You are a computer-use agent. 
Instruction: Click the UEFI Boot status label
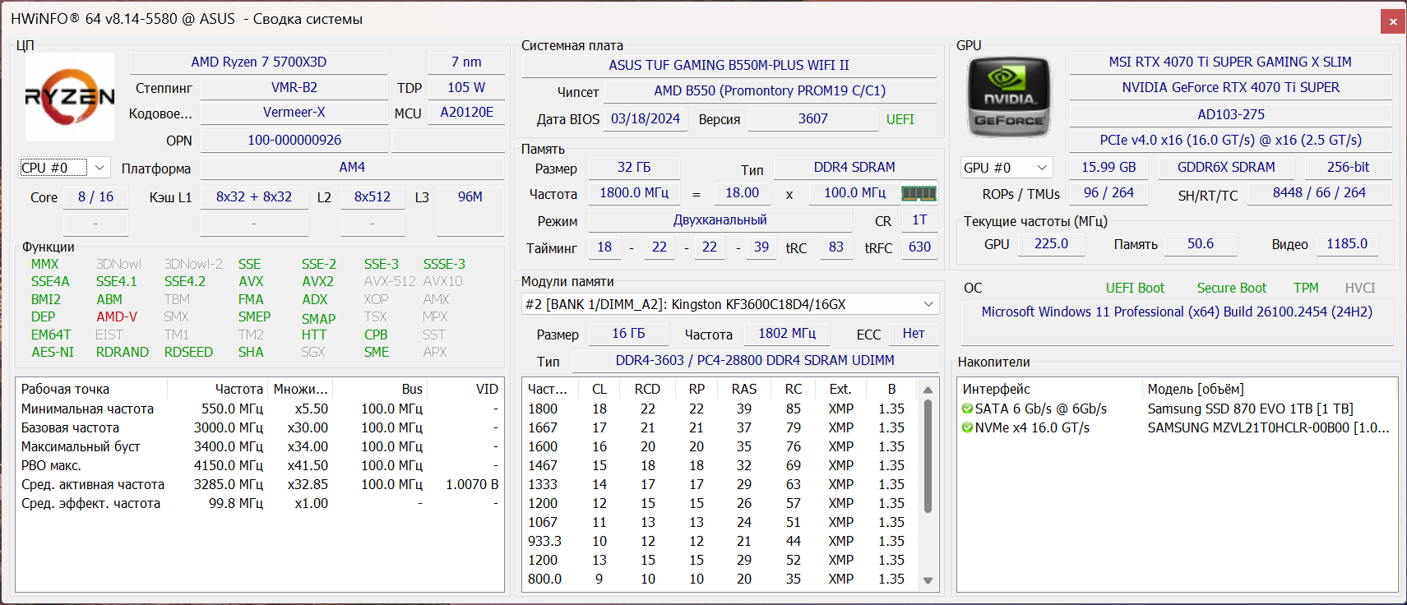[x=1135, y=288]
